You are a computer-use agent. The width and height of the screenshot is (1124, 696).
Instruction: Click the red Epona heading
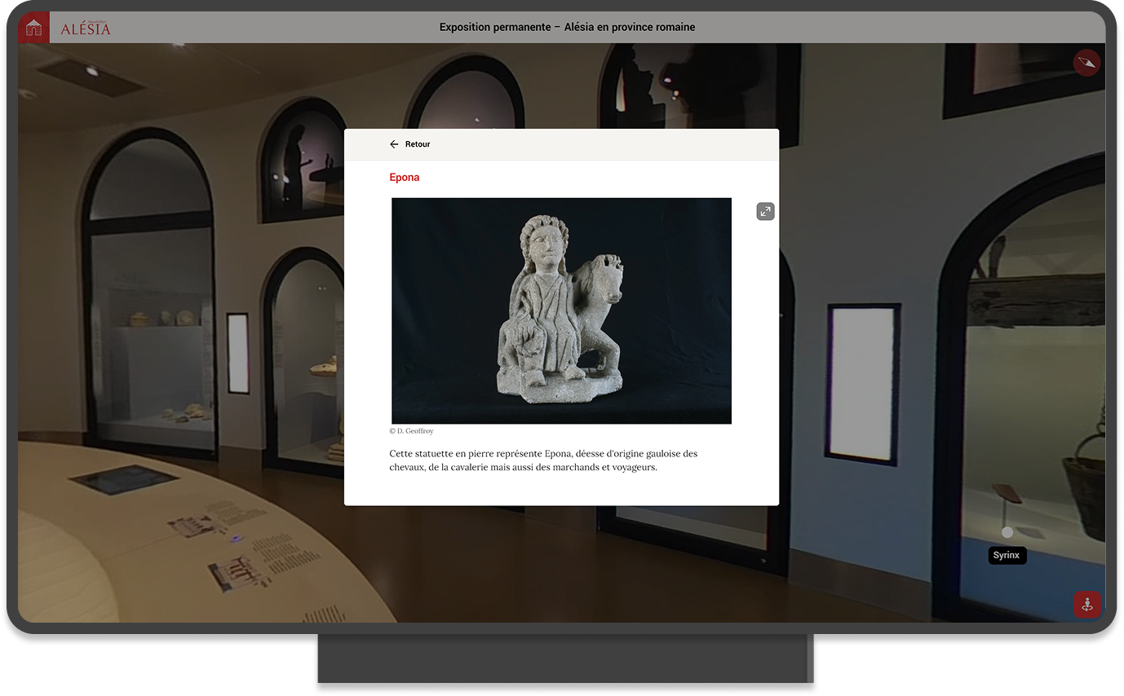(x=405, y=178)
